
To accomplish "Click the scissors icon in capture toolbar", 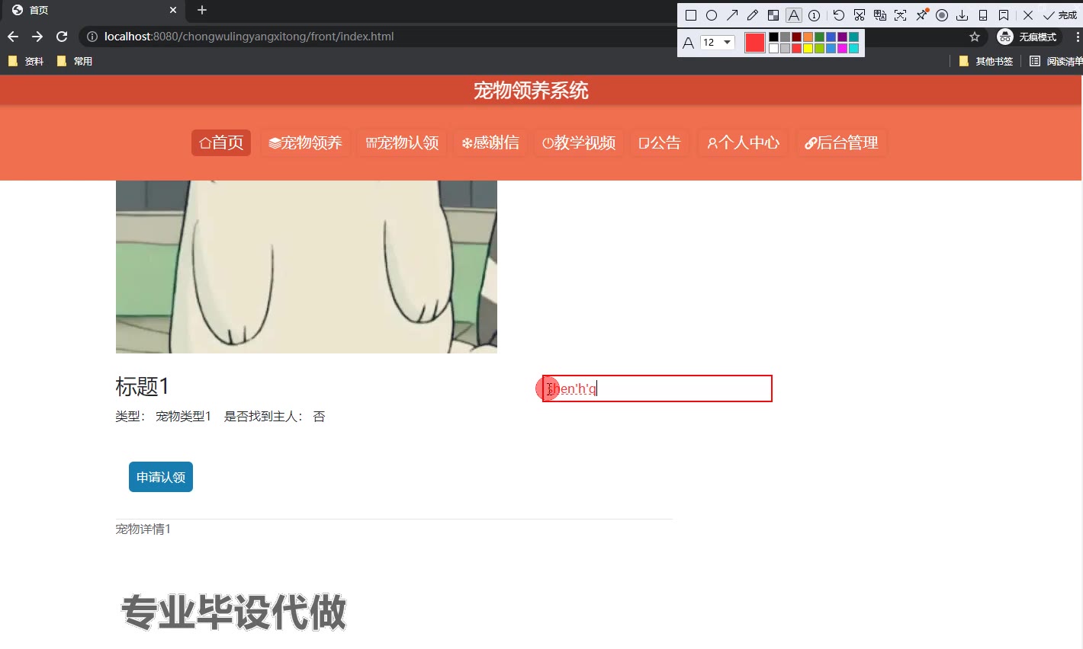I will pyautogui.click(x=860, y=15).
